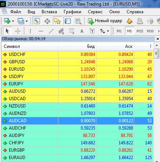Close the Обзор рынка panel
This screenshot has height=162, width=160.
(x=158, y=39)
